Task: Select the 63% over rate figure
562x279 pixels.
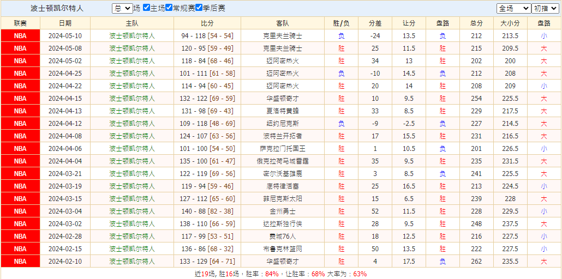Action: pos(360,274)
